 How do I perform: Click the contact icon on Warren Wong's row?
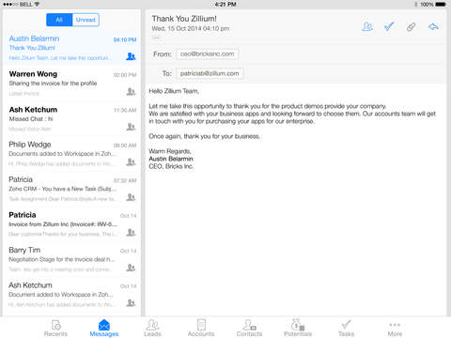(131, 91)
